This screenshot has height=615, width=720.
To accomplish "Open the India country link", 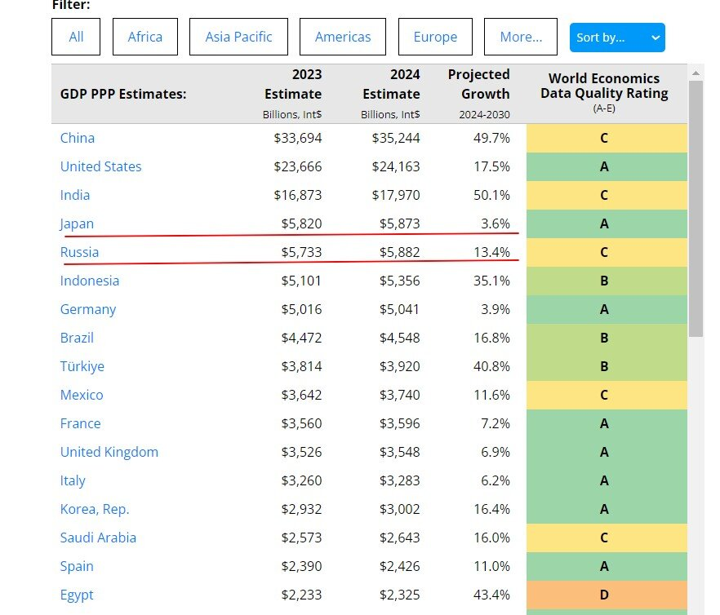I will [75, 195].
